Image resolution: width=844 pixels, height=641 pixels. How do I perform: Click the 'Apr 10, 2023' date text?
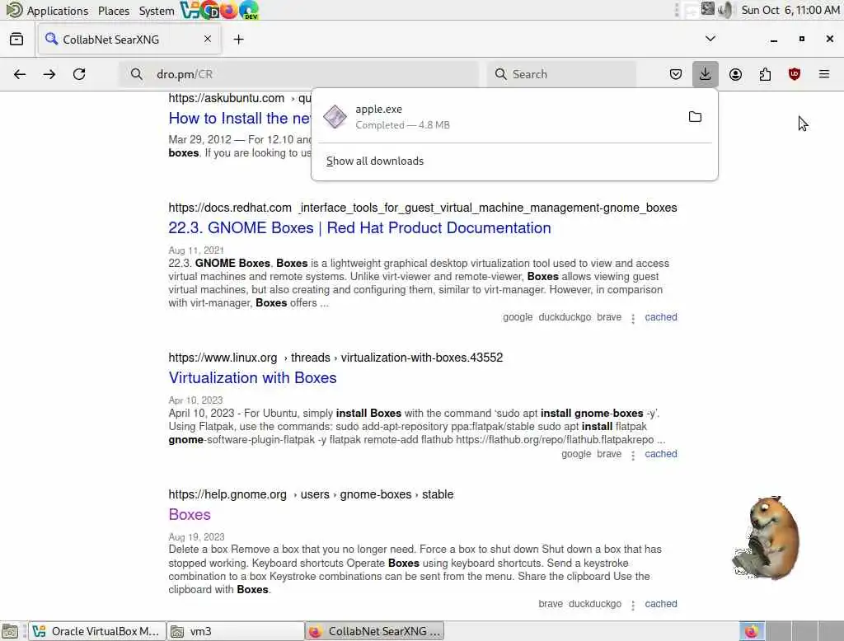195,400
